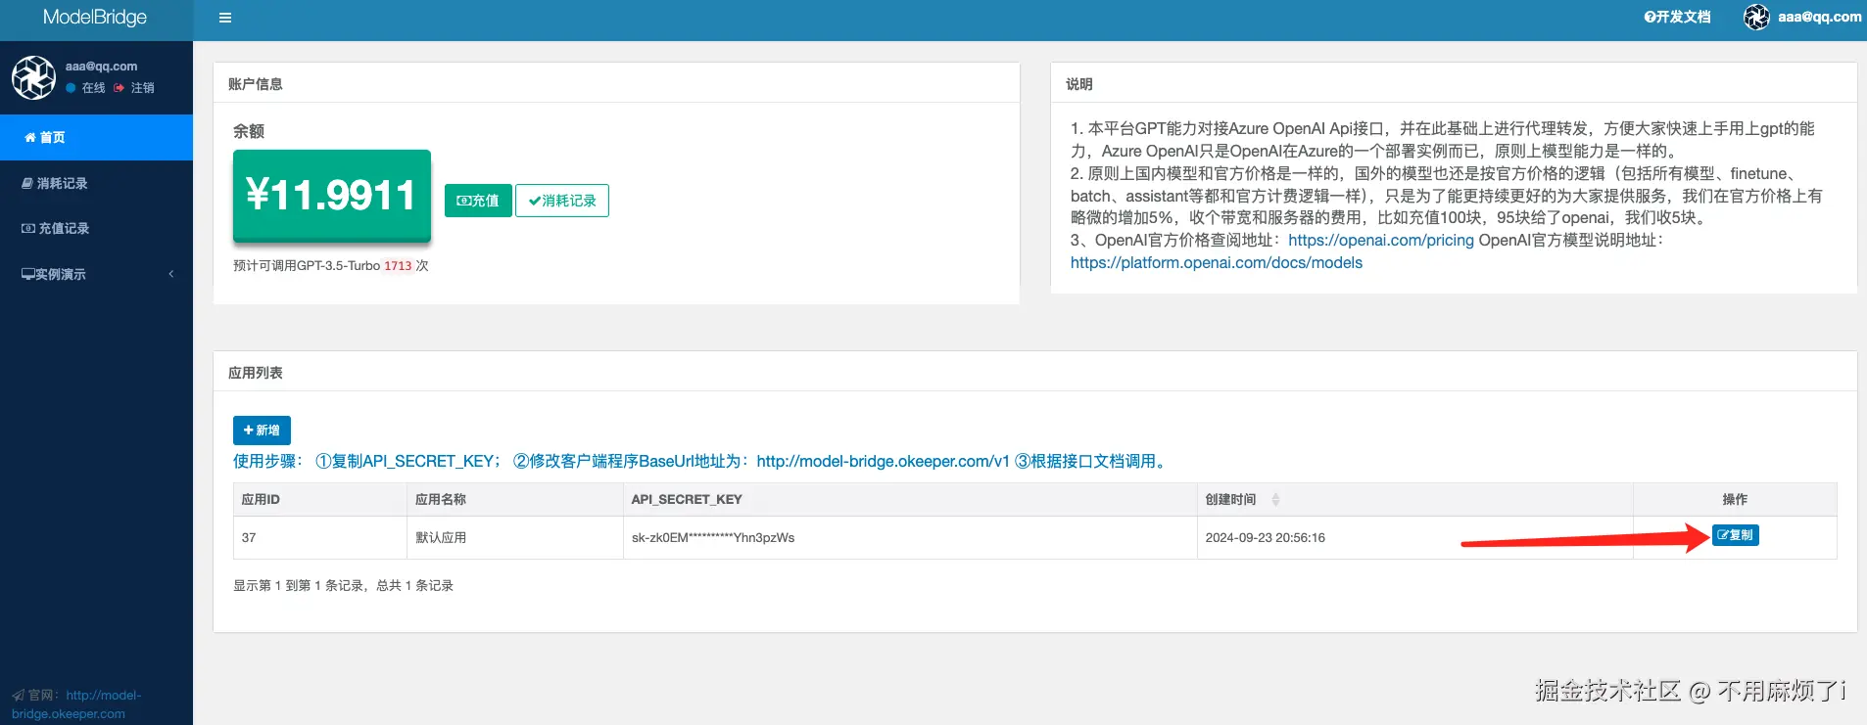Click the paper-plane icon beside 官网

click(19, 696)
